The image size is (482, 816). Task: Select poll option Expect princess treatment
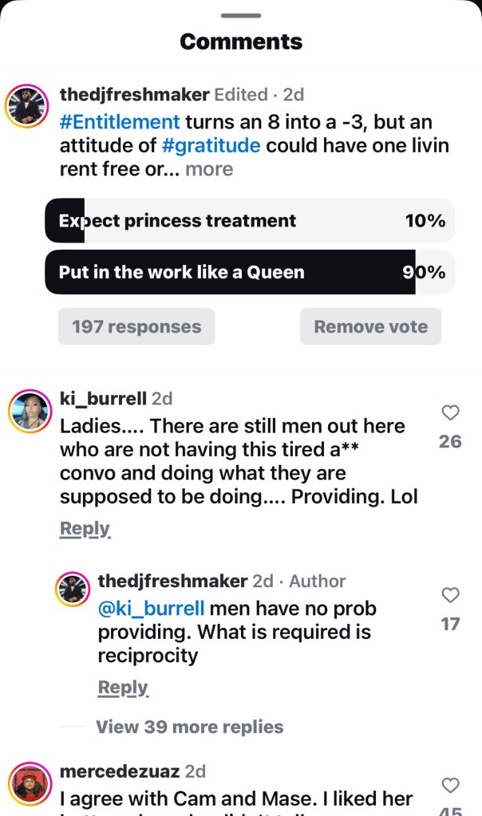coord(249,221)
